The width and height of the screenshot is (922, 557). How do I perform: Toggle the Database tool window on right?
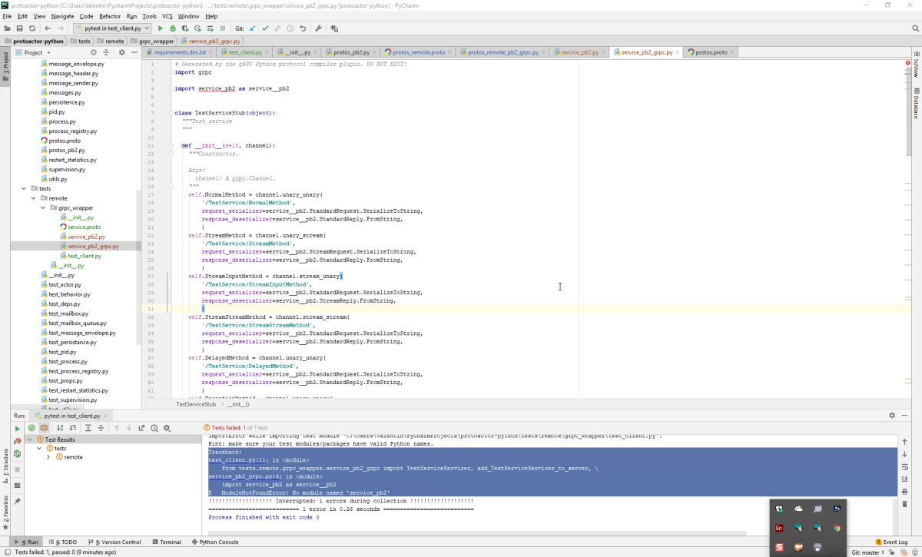tap(916, 103)
